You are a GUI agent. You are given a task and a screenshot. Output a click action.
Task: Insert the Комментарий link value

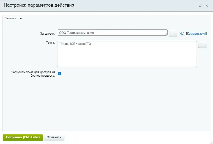pos(196,34)
